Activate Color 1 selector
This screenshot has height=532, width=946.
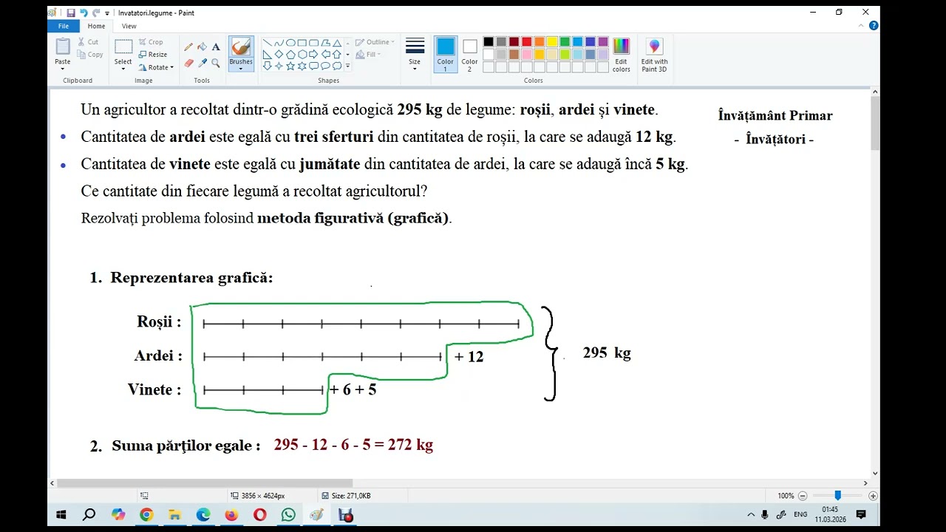(x=446, y=55)
